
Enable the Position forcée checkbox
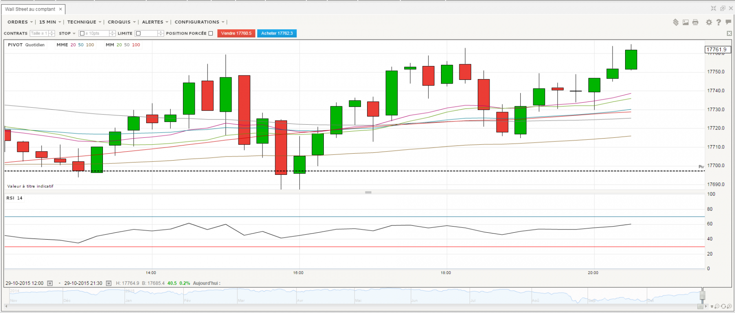pos(211,33)
